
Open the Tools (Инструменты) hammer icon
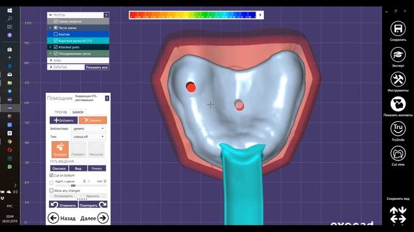[x=398, y=79]
